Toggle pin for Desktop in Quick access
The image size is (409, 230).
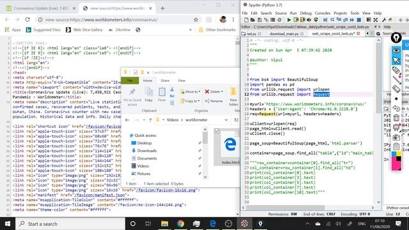(199, 143)
